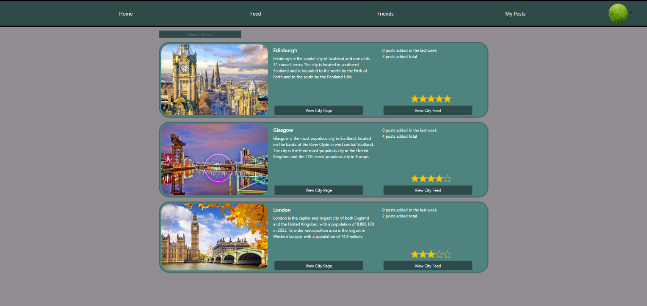Open View City Feed for London

click(428, 266)
